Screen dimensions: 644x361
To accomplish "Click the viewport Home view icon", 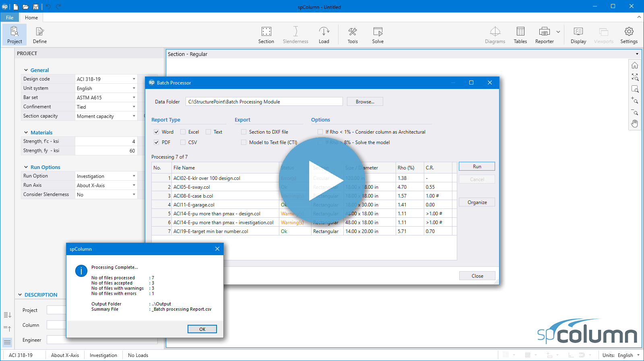I will point(635,65).
